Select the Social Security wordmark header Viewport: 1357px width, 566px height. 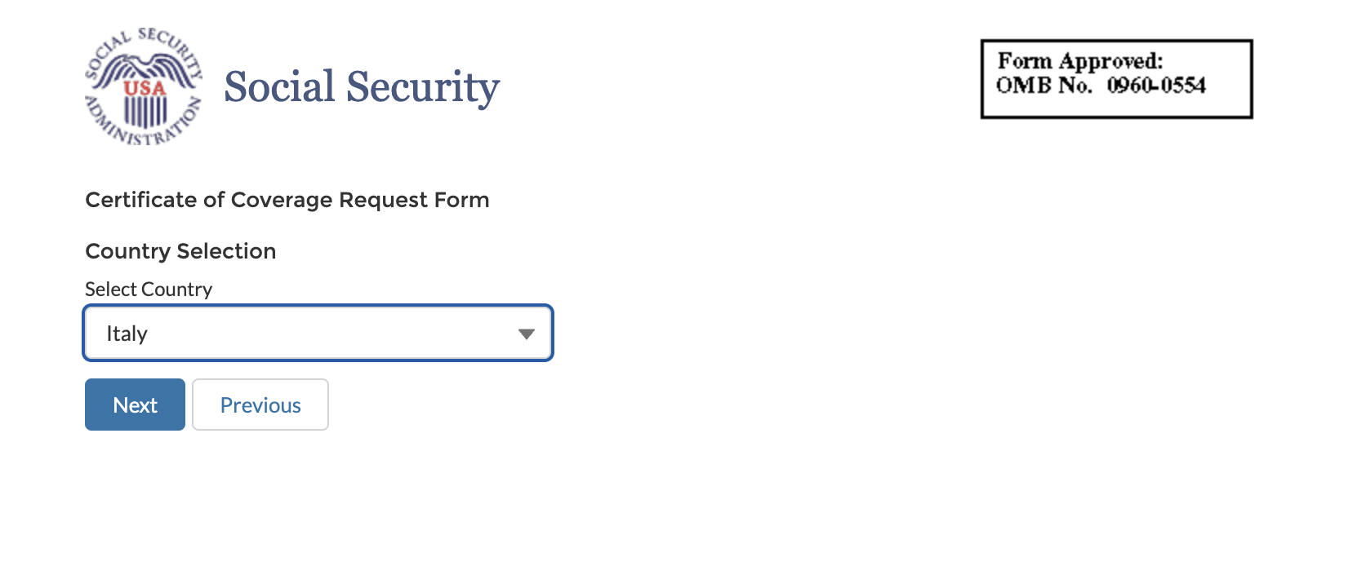(x=362, y=86)
